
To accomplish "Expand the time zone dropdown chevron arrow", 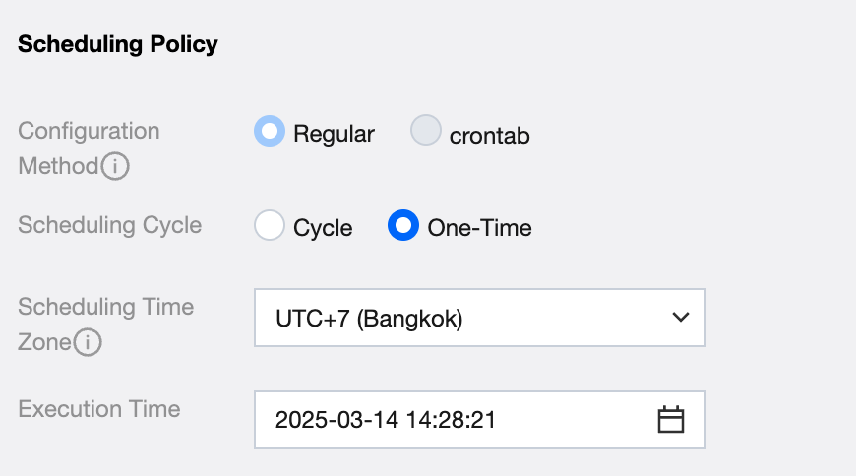I will click(679, 317).
